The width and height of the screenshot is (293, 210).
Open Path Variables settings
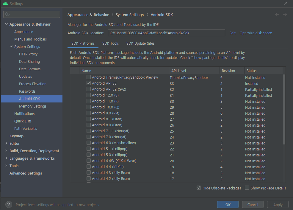[26, 129]
